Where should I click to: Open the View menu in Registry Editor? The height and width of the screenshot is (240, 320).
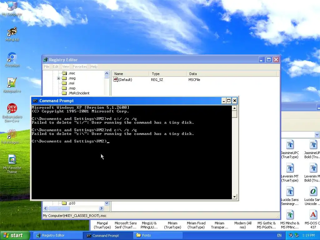tap(66, 67)
